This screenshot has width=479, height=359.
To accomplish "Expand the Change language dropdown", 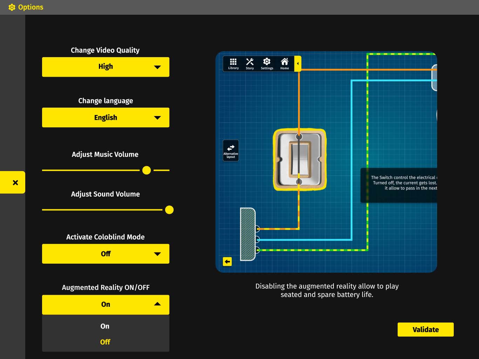I will [x=106, y=117].
